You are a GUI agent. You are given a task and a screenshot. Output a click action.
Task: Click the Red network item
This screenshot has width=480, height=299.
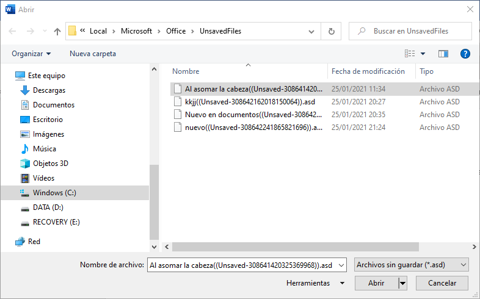click(34, 242)
